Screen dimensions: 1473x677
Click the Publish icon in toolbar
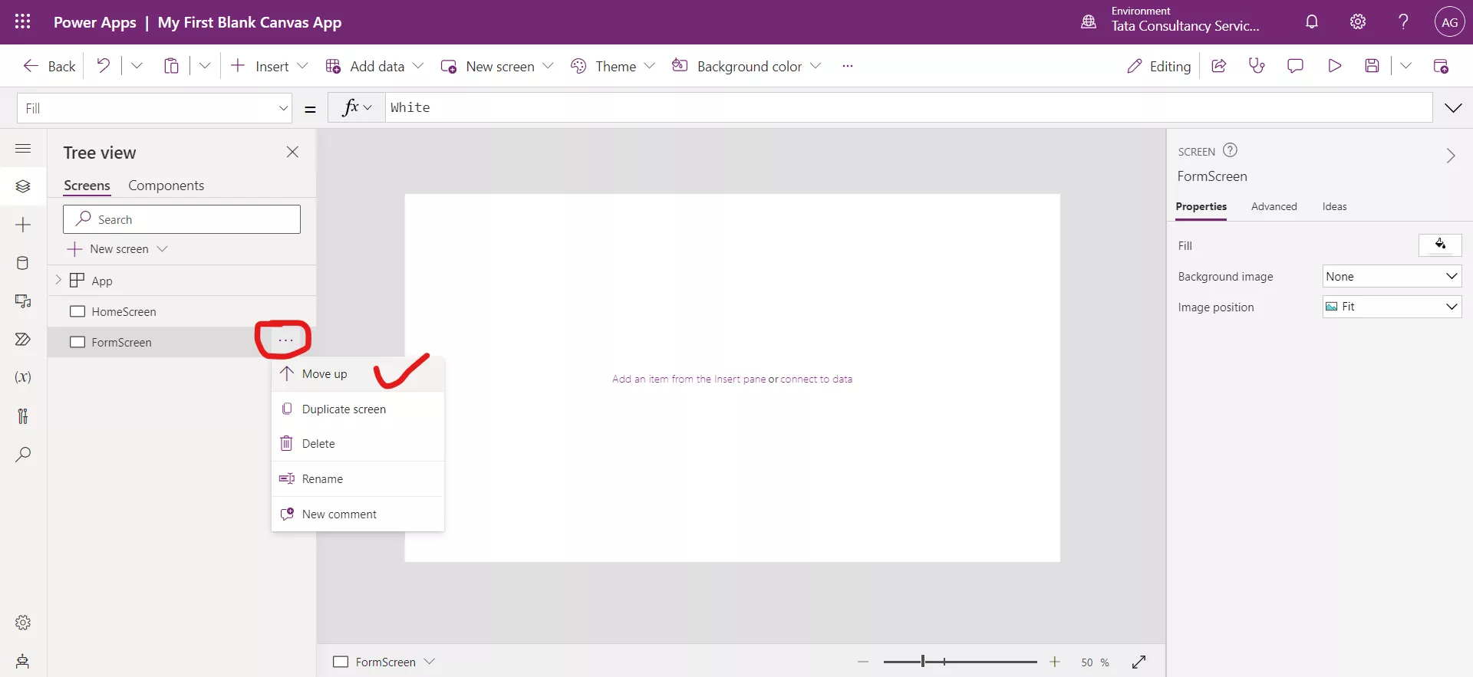point(1441,66)
